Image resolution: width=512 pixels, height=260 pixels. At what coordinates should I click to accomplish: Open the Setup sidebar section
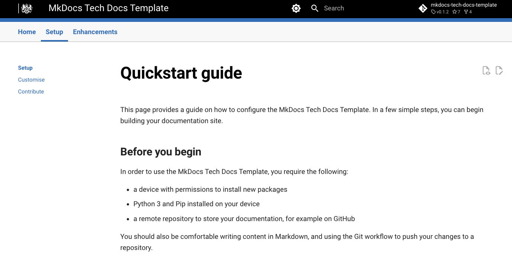click(x=25, y=68)
